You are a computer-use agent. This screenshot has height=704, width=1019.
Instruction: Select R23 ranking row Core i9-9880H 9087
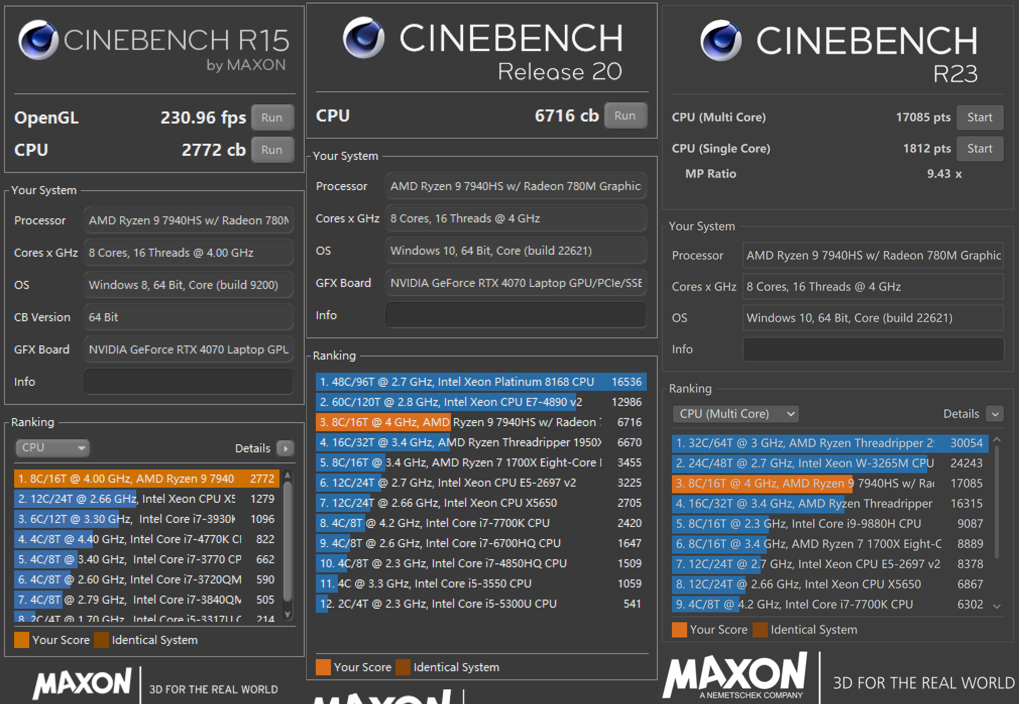830,524
